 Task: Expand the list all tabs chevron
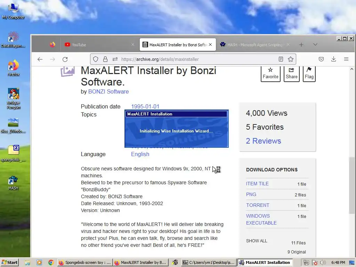(x=315, y=45)
